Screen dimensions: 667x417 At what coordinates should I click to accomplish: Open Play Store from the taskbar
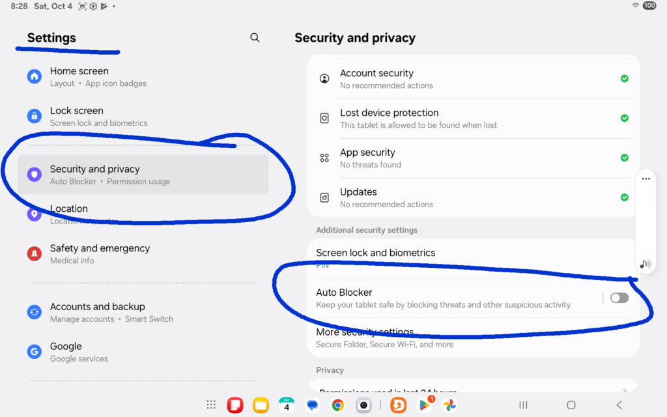point(424,405)
